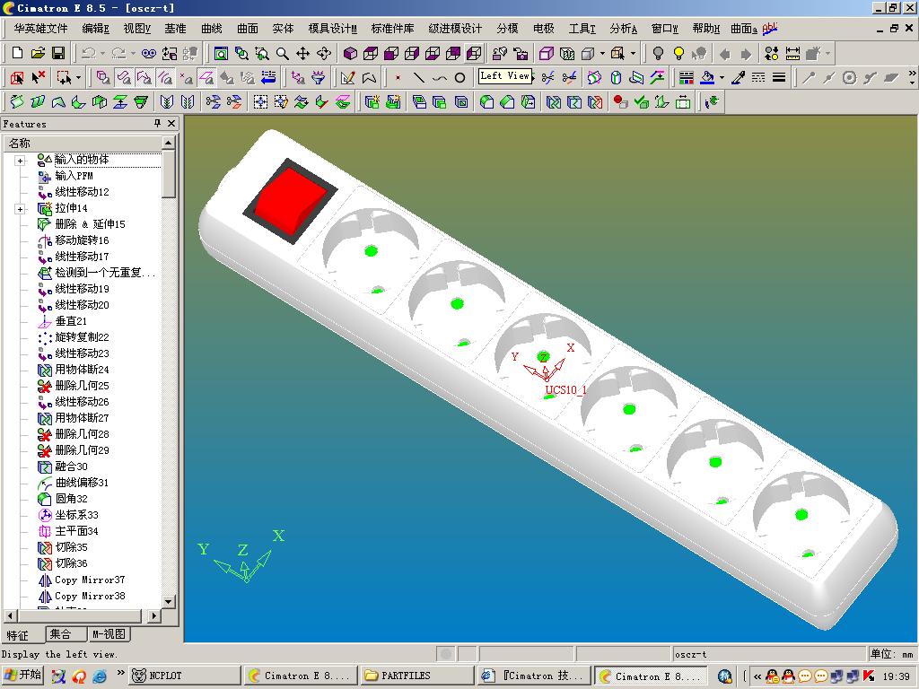Viewport: 919px width, 689px height.
Task: Open the PARTFILES folder taskbar button
Action: pyautogui.click(x=416, y=676)
